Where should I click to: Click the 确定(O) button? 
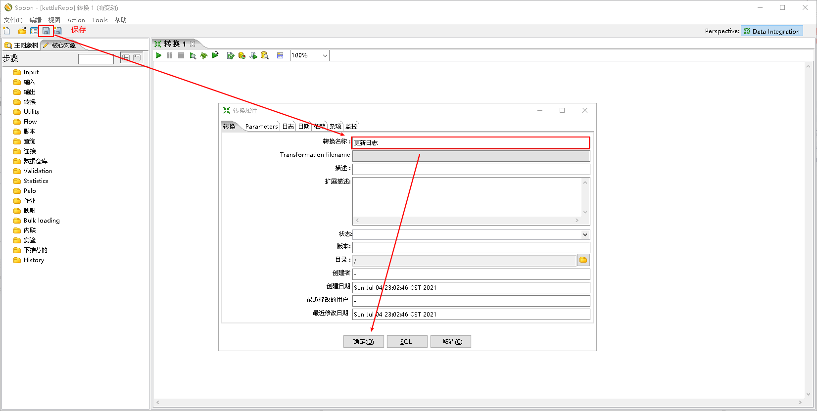tap(364, 342)
